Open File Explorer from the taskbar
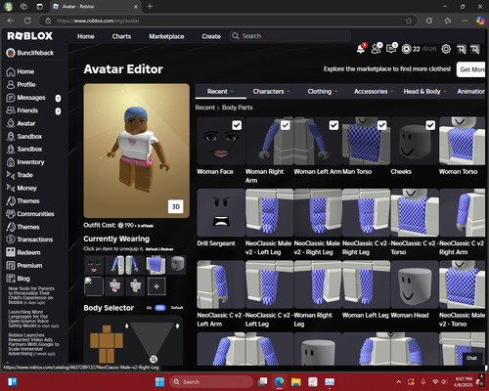The width and height of the screenshot is (489, 391). (x=295, y=382)
